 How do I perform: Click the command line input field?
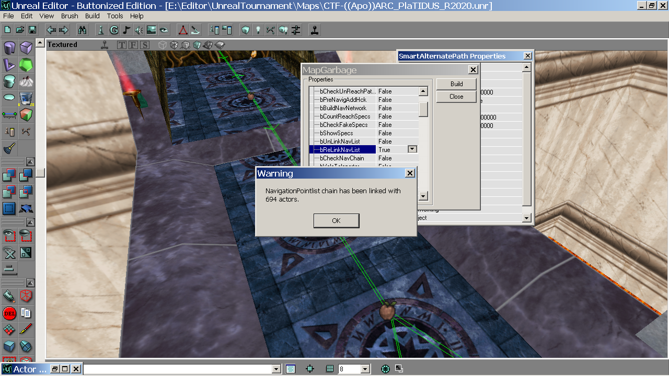(x=178, y=369)
